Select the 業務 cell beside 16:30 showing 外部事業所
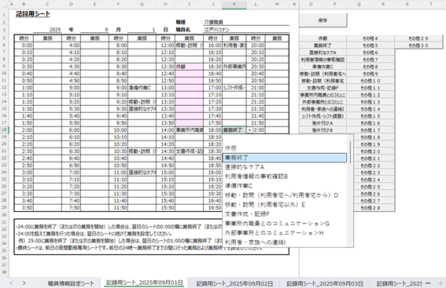The width and height of the screenshot is (446, 288). (234, 67)
